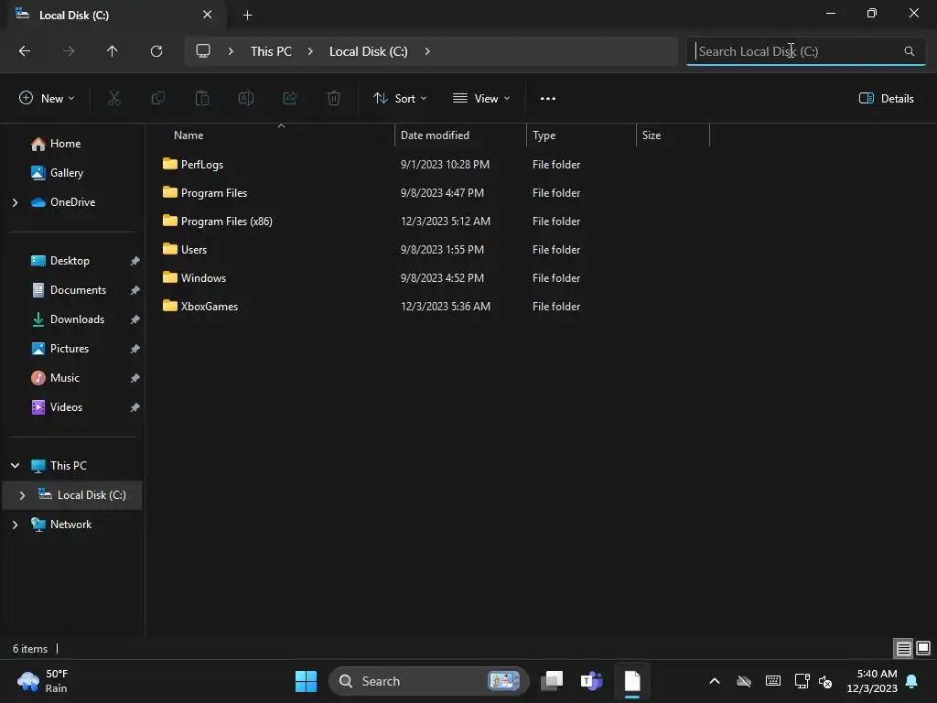Sort by the Date modified column
Image resolution: width=937 pixels, height=703 pixels.
click(x=460, y=135)
